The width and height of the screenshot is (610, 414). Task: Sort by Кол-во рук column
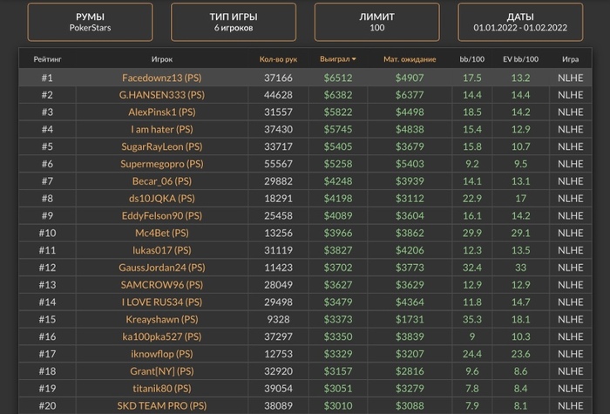pos(280,59)
